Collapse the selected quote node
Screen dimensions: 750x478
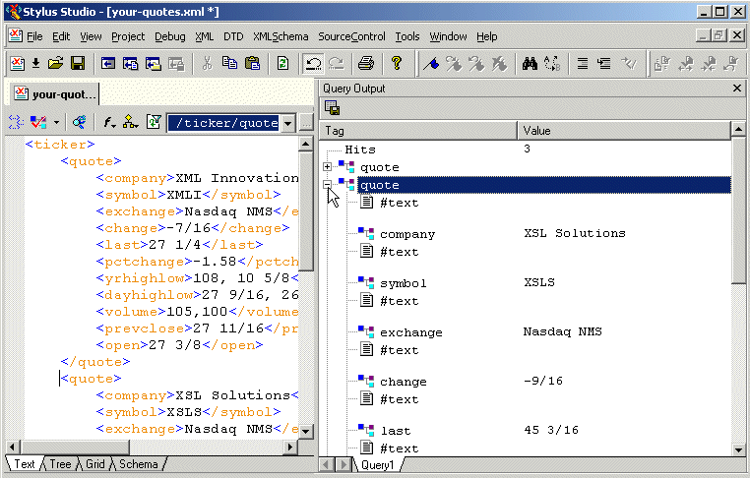tap(328, 184)
